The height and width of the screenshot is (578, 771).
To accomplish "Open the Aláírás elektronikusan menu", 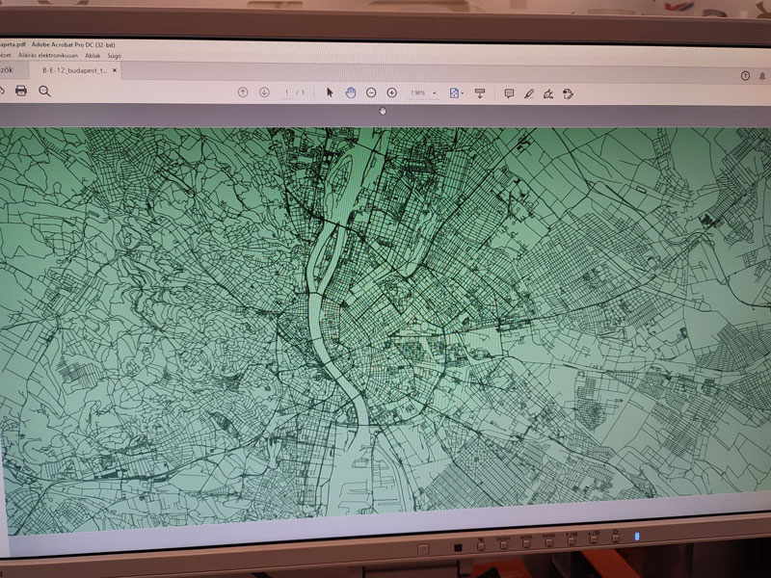I will [48, 56].
